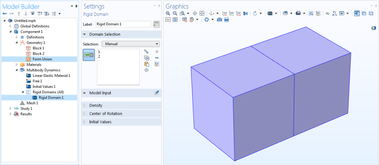Image resolution: width=379 pixels, height=165 pixels.
Task: Toggle the highlighted Transparency button
Action: [357, 14]
